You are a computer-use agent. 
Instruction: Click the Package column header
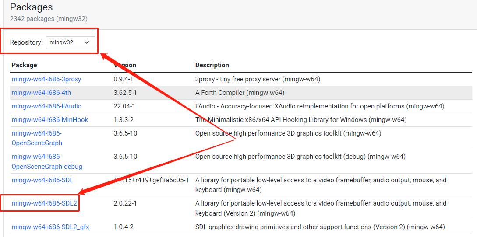click(24, 65)
